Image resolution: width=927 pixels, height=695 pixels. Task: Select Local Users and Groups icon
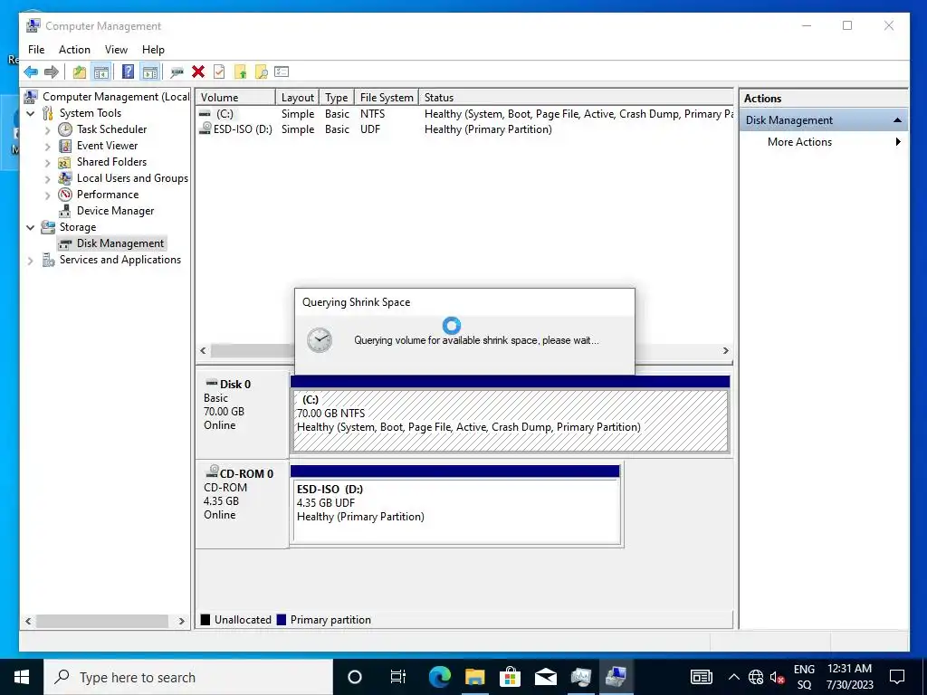pos(65,178)
